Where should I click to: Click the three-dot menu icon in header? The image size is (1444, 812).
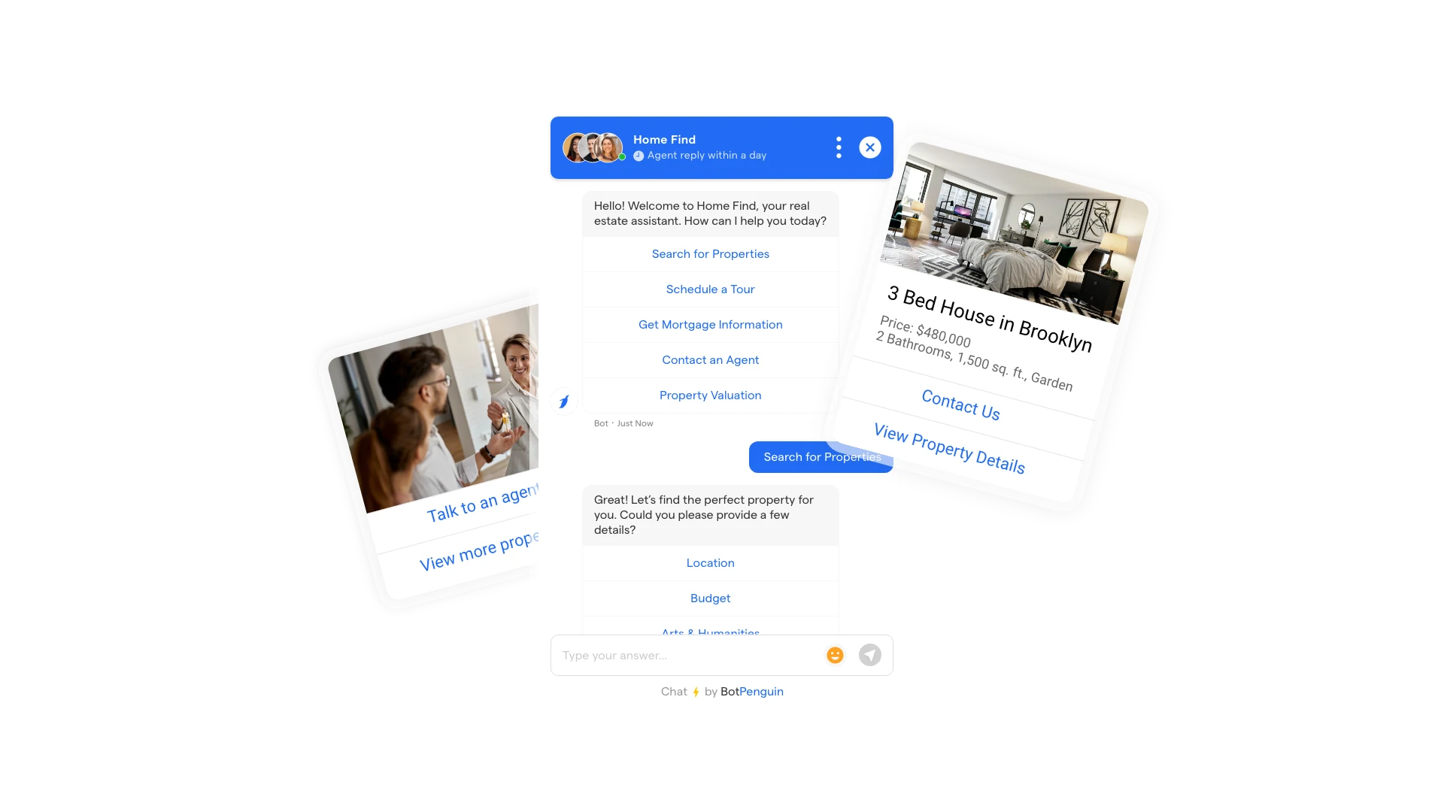click(838, 147)
